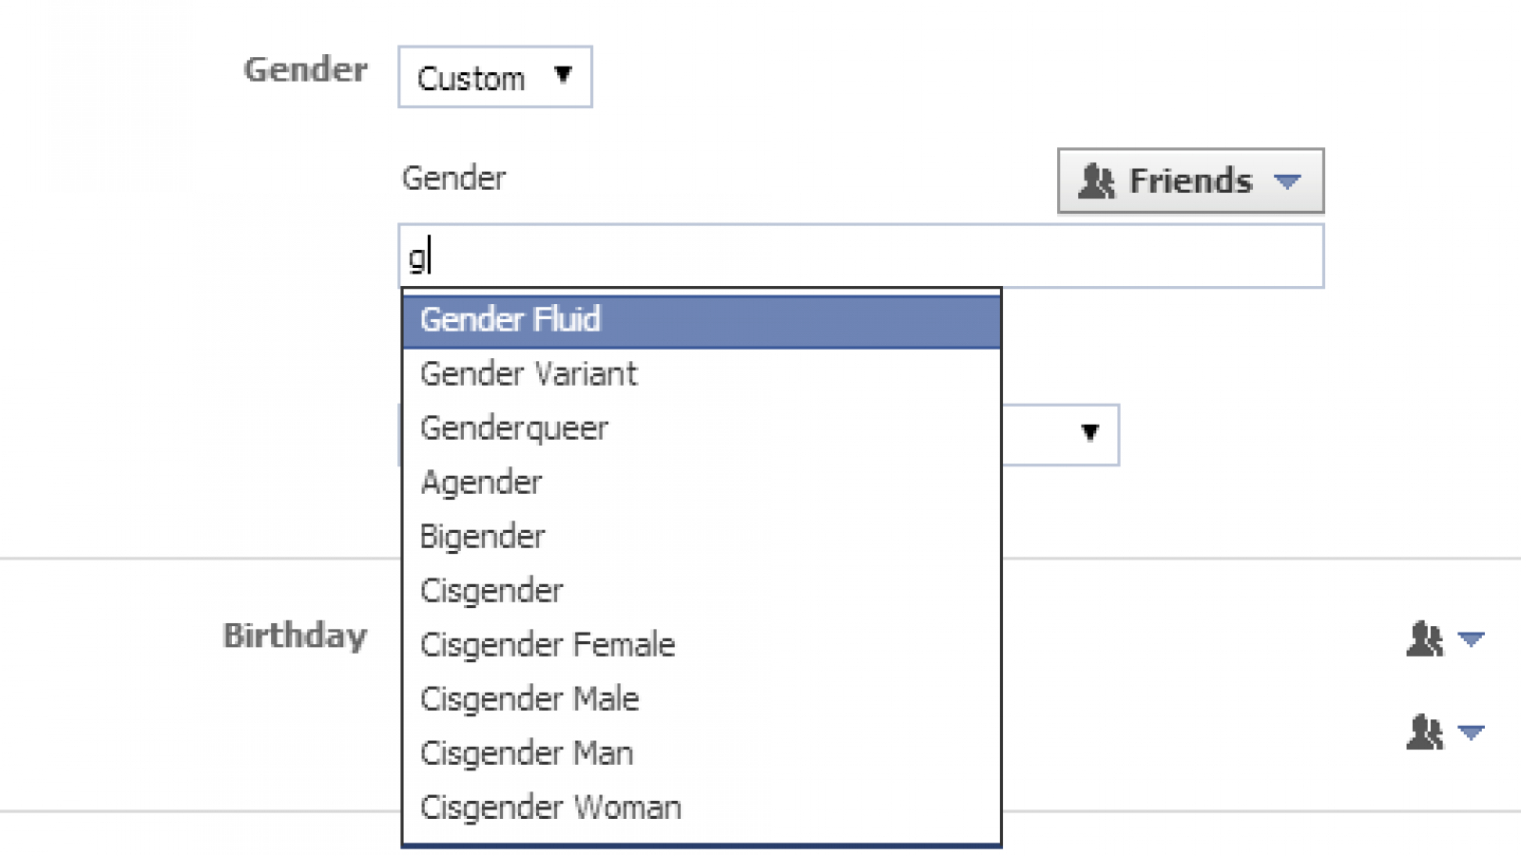Expand the lower privacy selector arrow
Viewport: 1521px width, 855px height.
pyautogui.click(x=1471, y=732)
